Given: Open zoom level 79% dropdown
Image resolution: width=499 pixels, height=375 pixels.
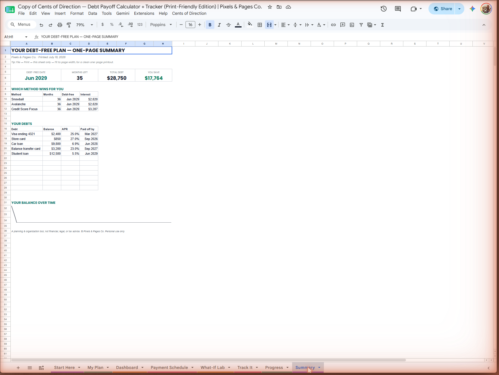Looking at the screenshot, I should click(85, 25).
